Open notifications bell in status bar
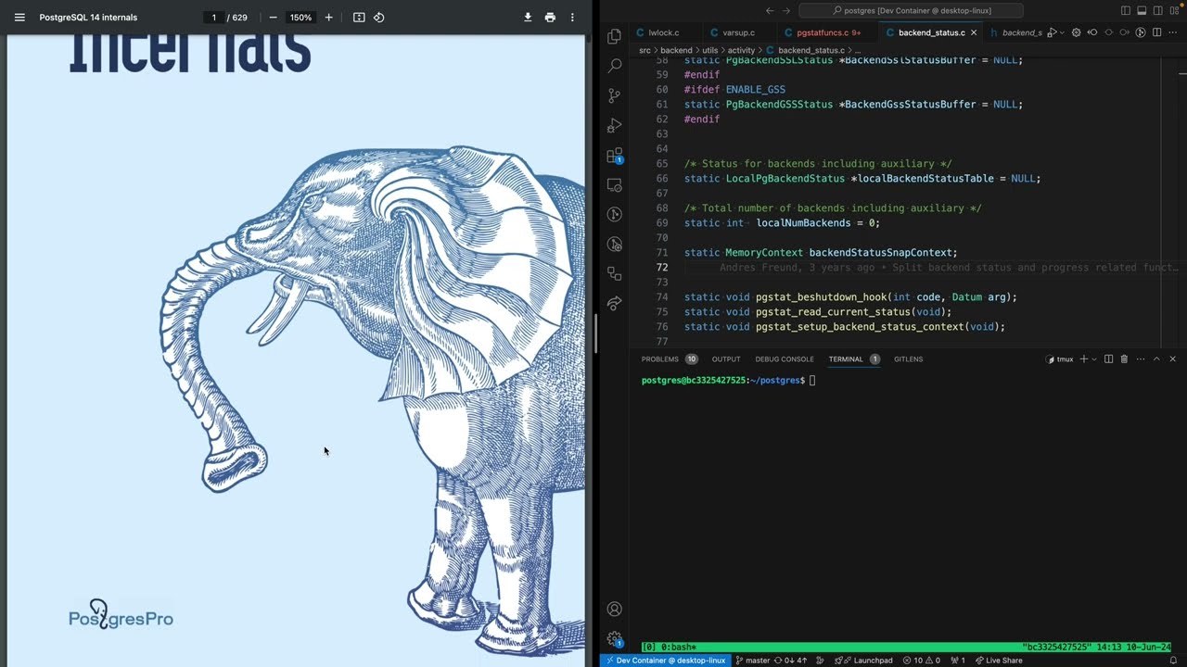1187x667 pixels. point(1173,661)
